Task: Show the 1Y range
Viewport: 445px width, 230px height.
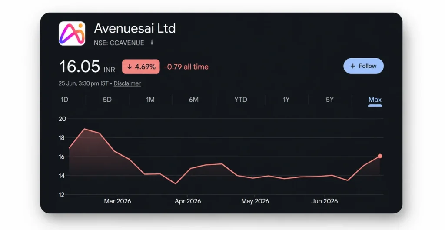Action: click(x=286, y=100)
